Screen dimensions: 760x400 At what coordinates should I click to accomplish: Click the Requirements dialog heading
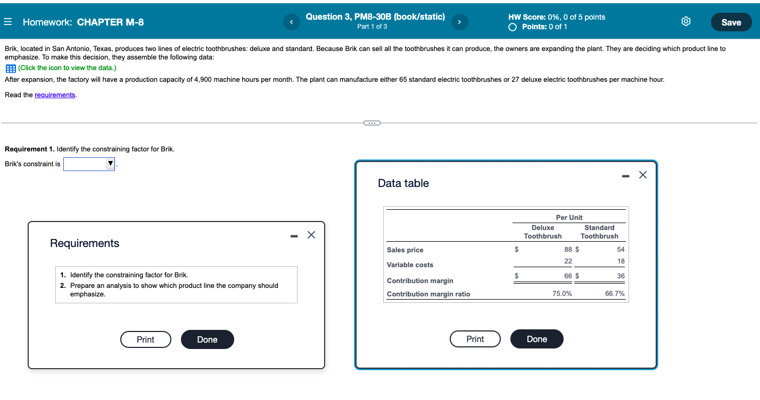point(85,243)
